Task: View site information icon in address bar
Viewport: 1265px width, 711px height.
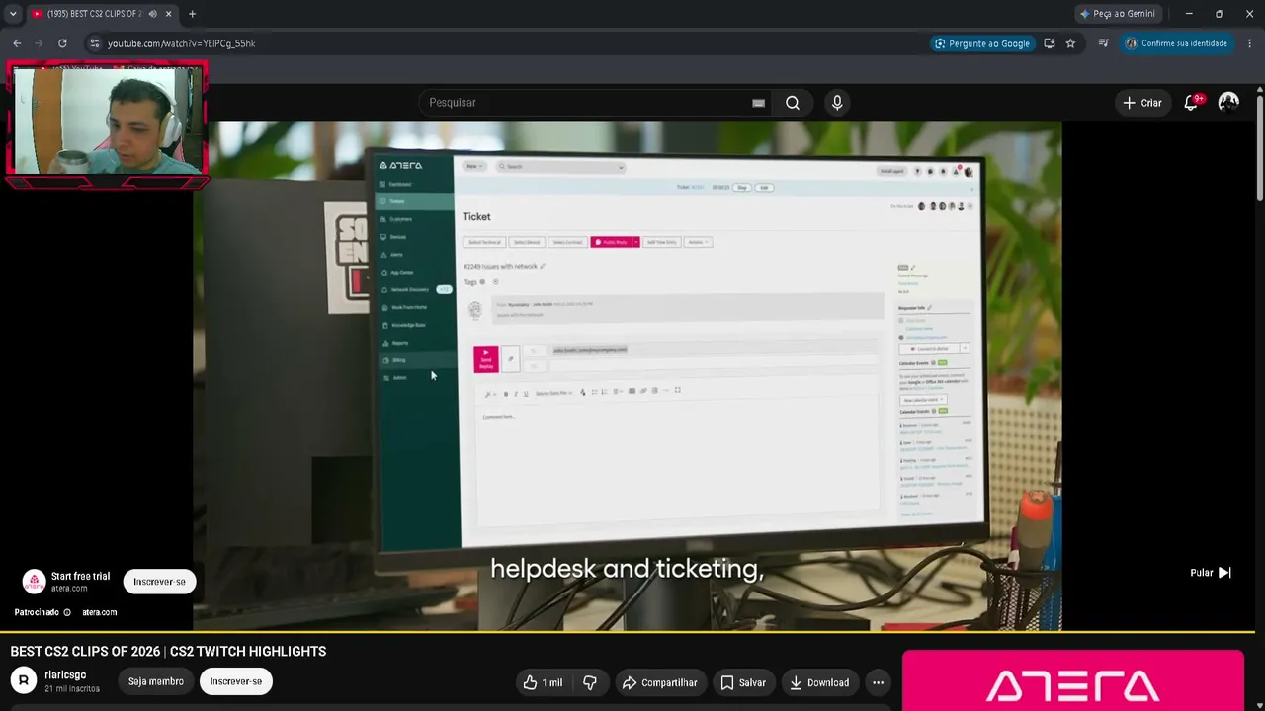Action: point(94,43)
